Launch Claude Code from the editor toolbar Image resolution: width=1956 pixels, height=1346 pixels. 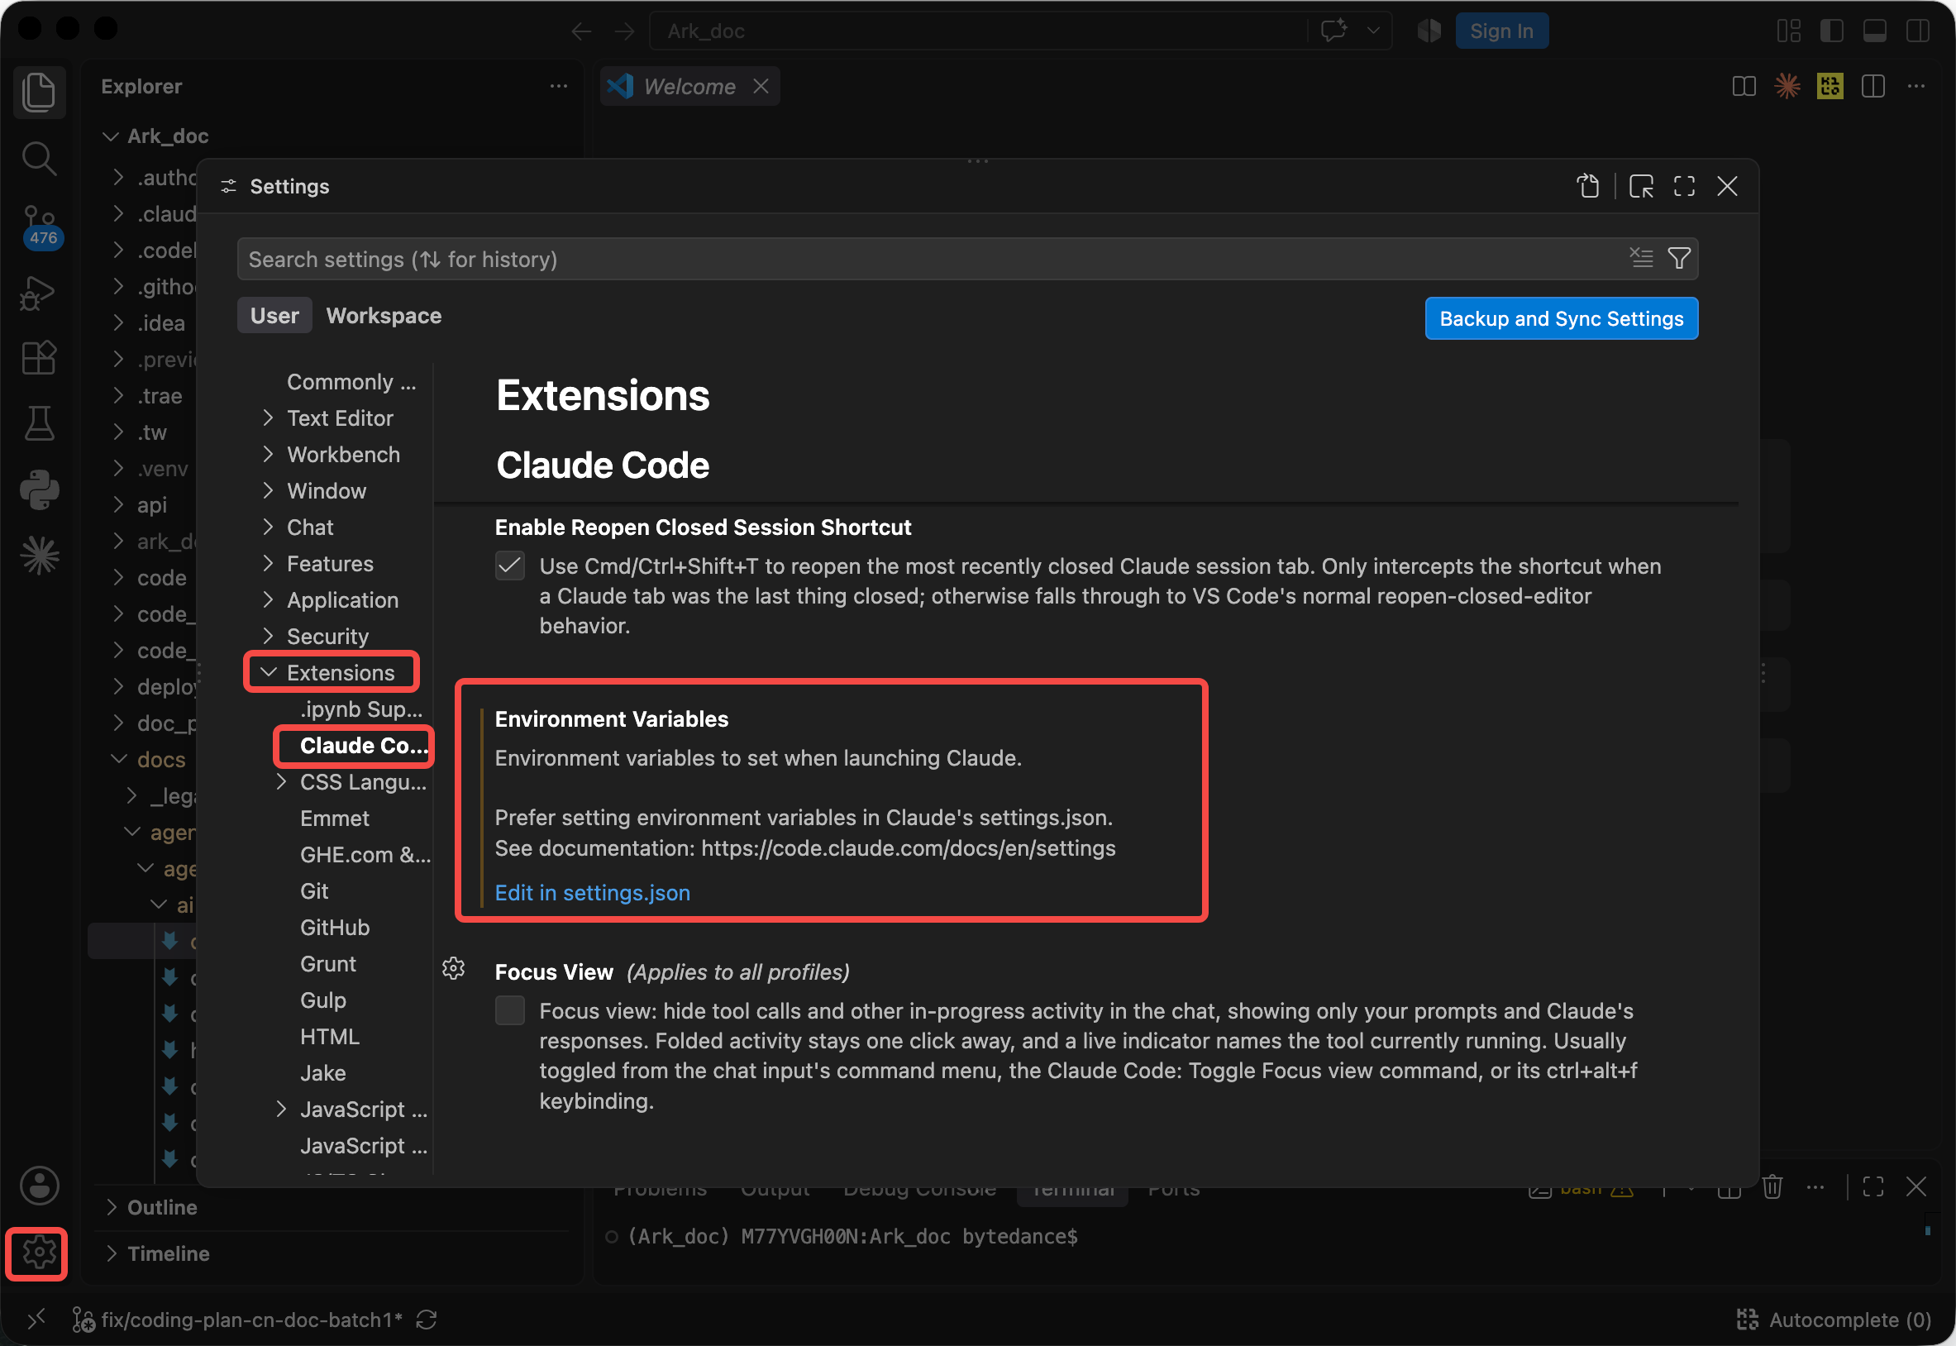pos(1787,86)
